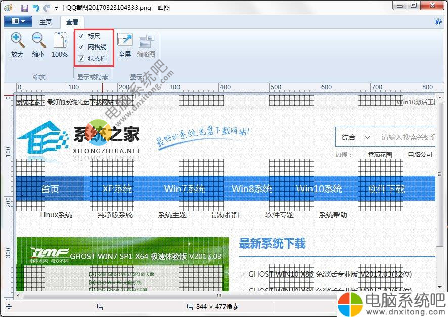Screen dimensions: 448x317
Task: Set zoom to 100% page icon
Action: coord(60,40)
